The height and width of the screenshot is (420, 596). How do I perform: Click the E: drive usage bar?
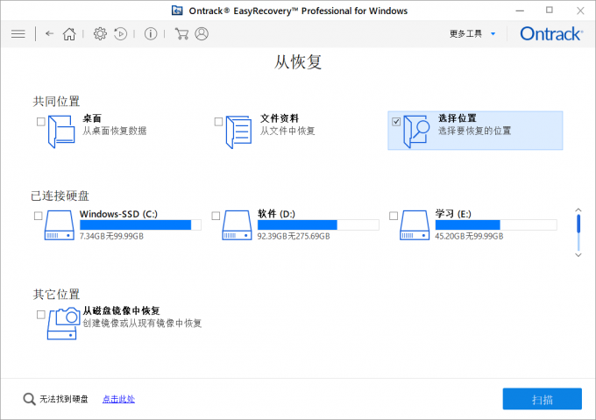496,225
